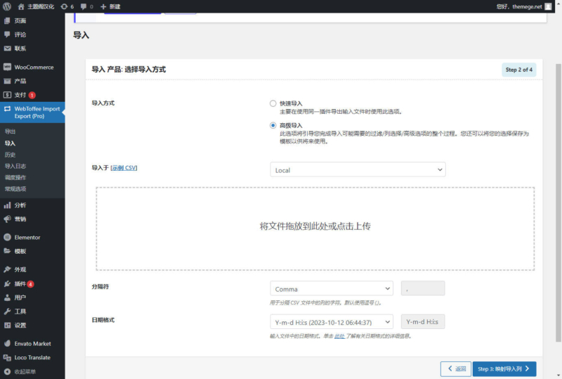Open 设置 settings icon in sidebar

(x=7, y=325)
